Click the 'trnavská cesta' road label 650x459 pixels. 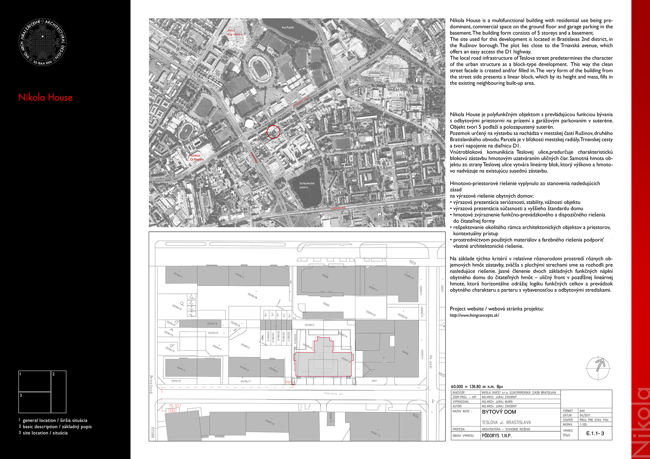[301, 102]
